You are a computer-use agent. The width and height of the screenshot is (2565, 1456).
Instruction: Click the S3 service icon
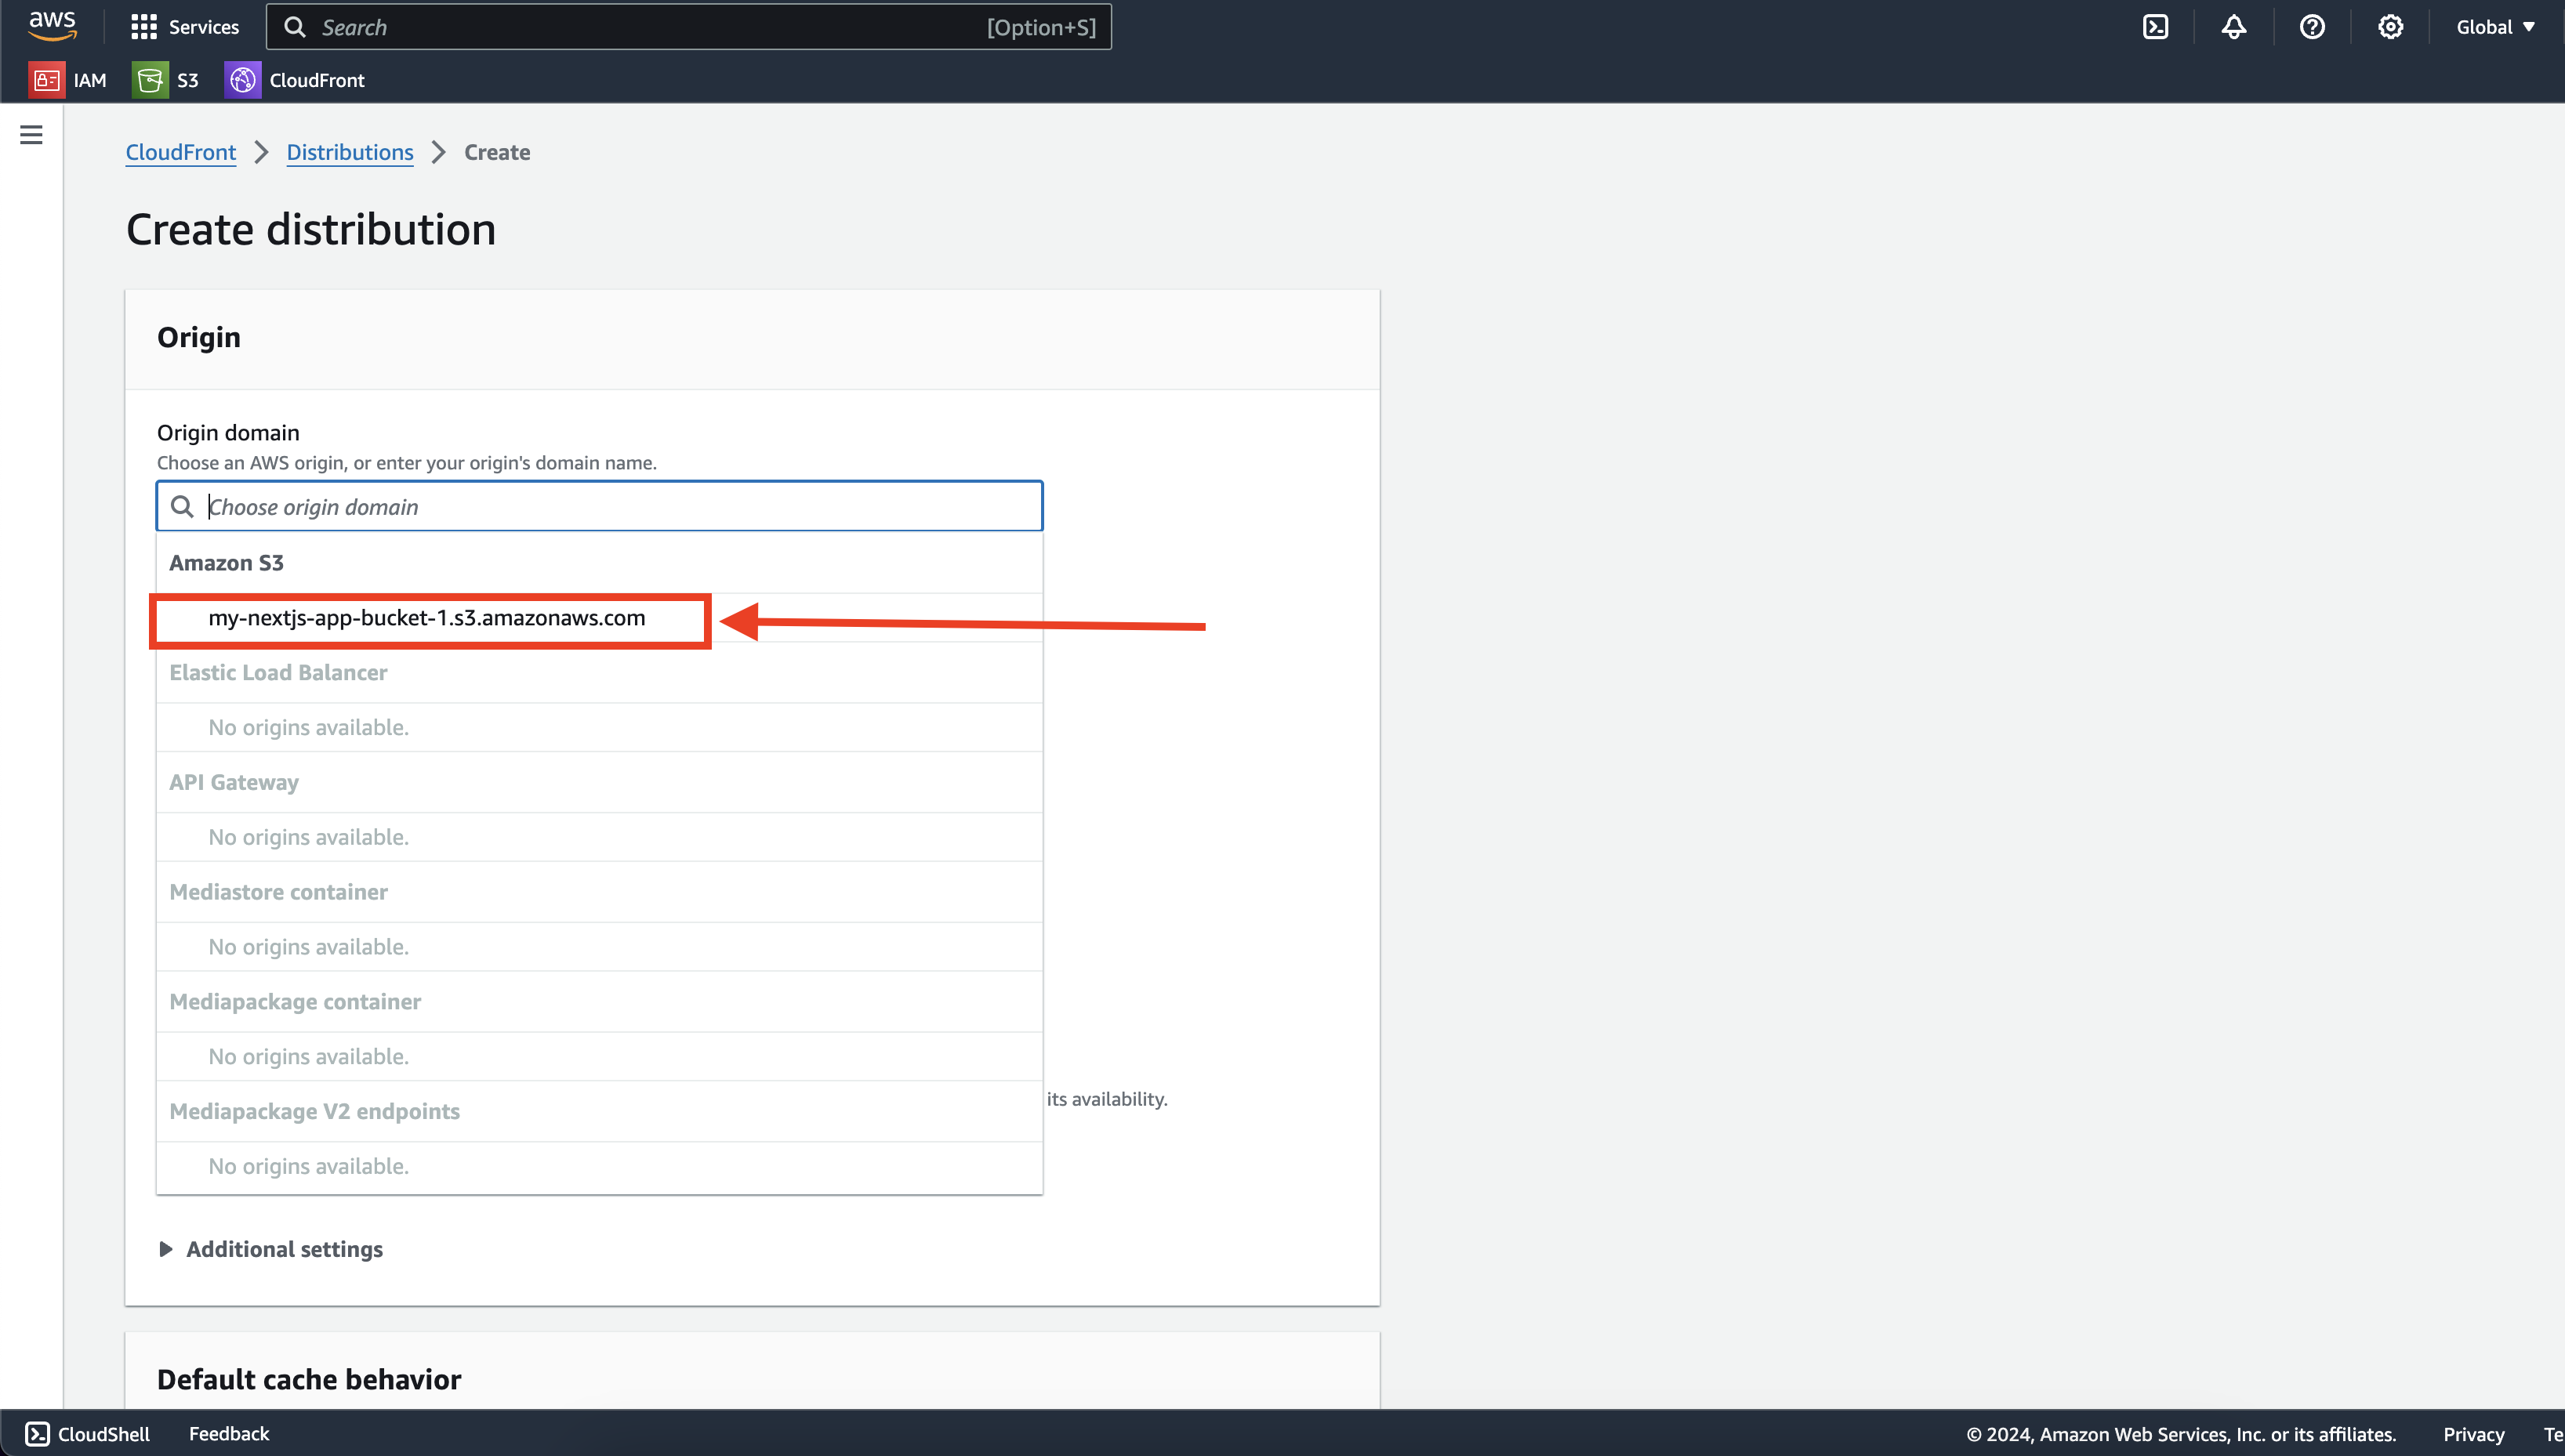[x=150, y=79]
